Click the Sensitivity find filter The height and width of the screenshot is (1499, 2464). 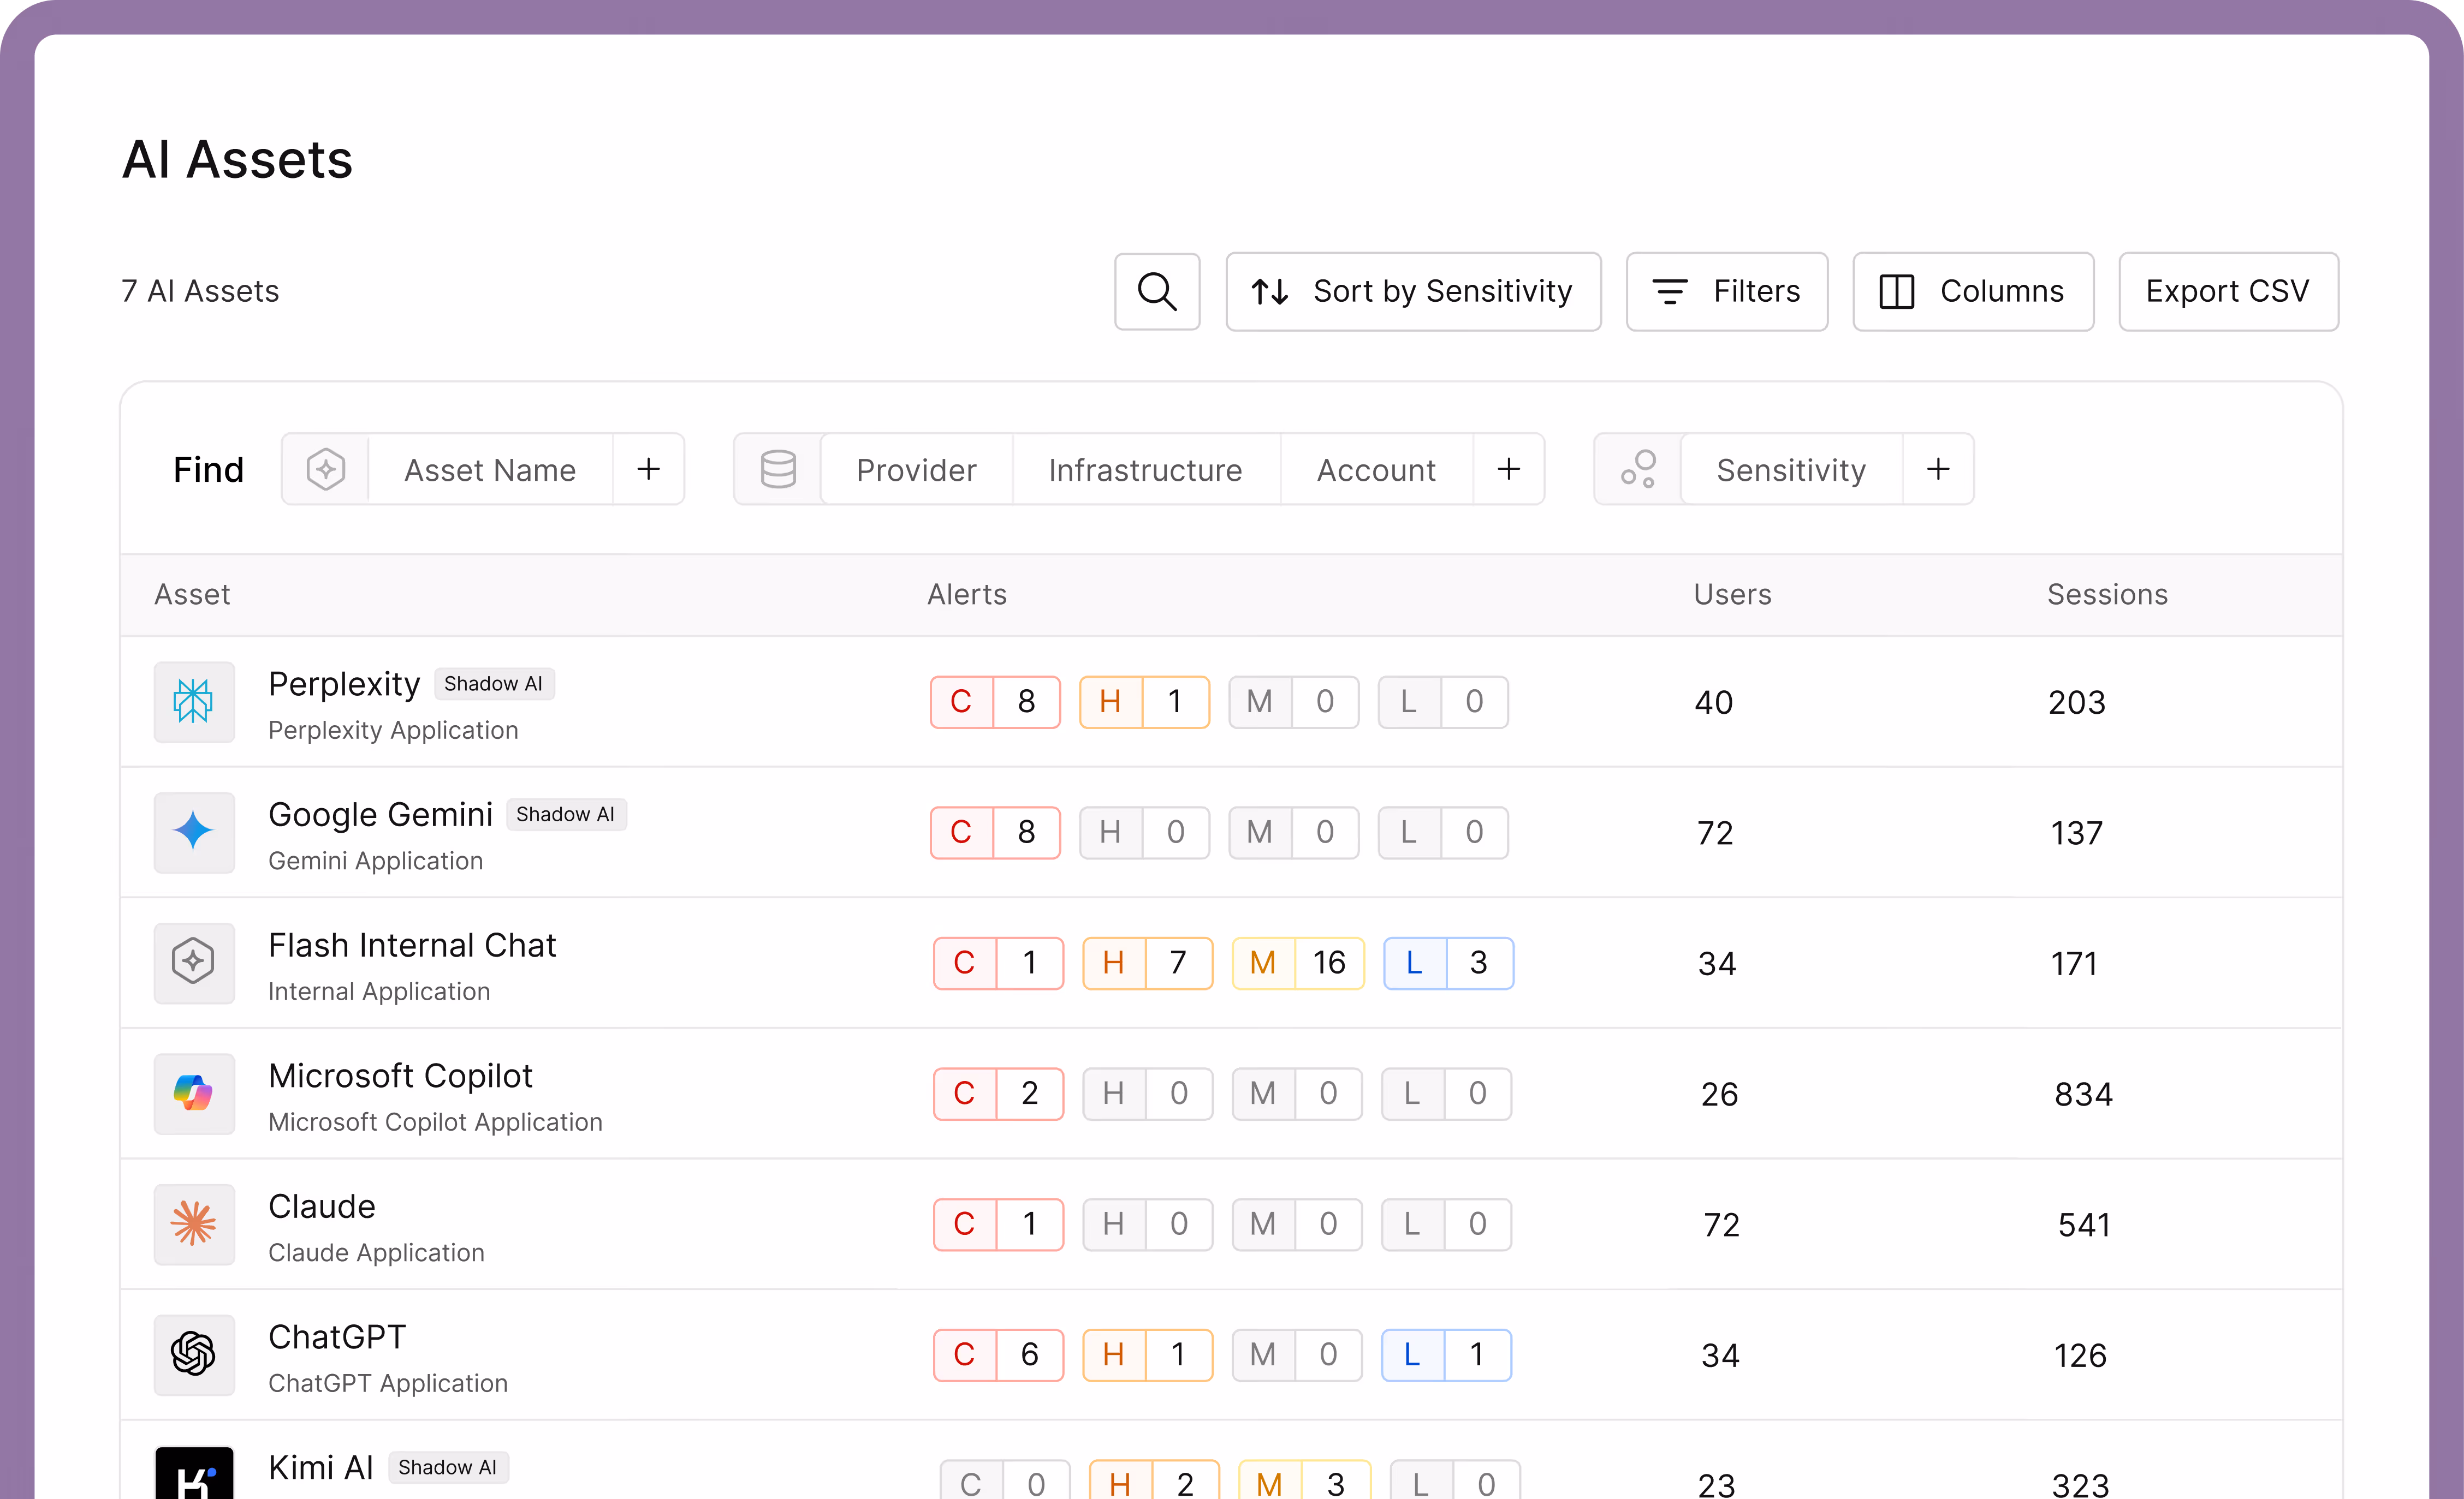(x=1790, y=470)
